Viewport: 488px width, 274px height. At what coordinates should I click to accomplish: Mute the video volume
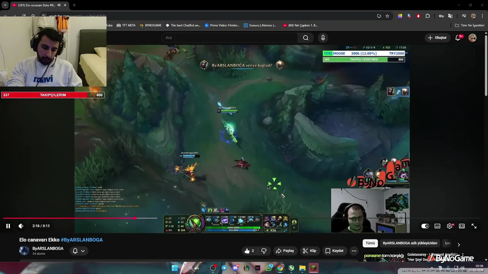point(21,226)
